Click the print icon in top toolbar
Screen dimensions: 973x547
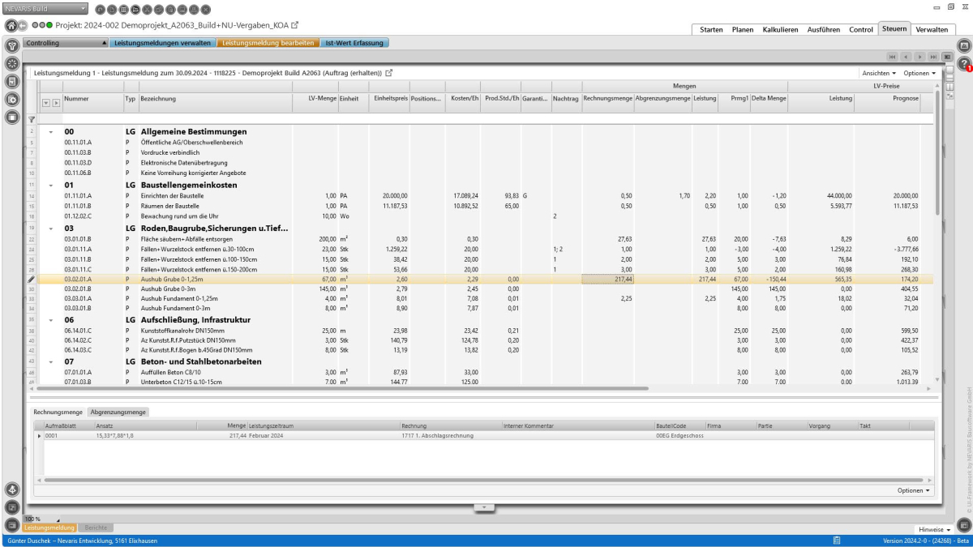193,10
